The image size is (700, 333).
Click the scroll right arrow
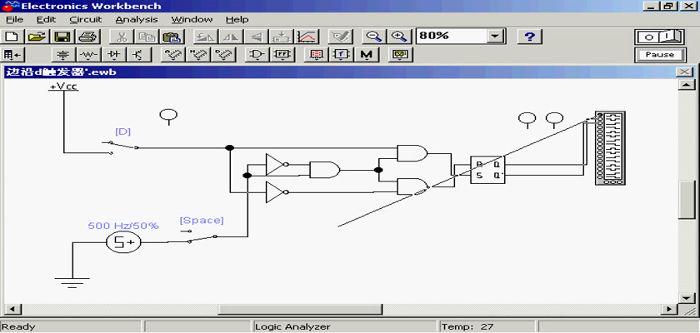(x=667, y=310)
